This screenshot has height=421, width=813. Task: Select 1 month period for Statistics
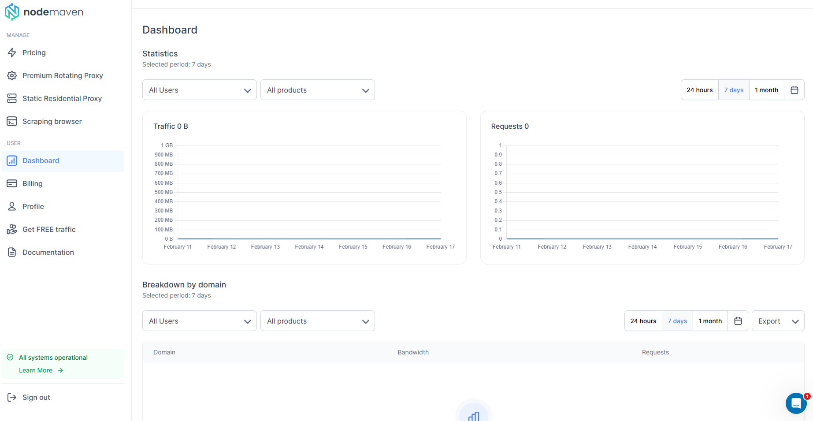(x=766, y=90)
